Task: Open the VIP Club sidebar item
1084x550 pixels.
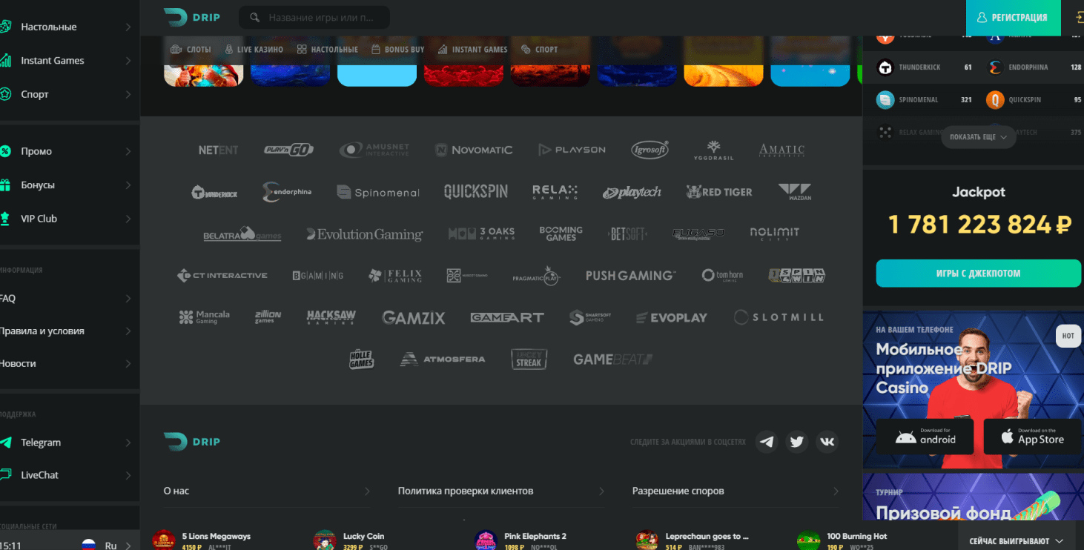Action: pos(67,219)
